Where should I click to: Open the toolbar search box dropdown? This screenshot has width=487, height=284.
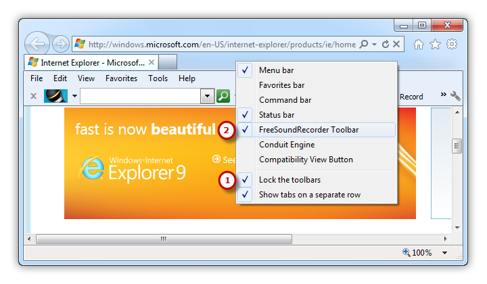[207, 96]
